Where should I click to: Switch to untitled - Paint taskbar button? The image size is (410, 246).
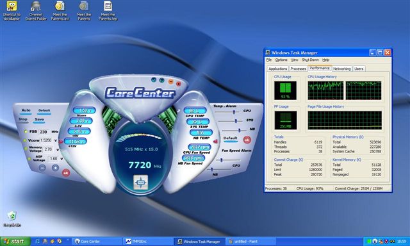click(x=250, y=242)
